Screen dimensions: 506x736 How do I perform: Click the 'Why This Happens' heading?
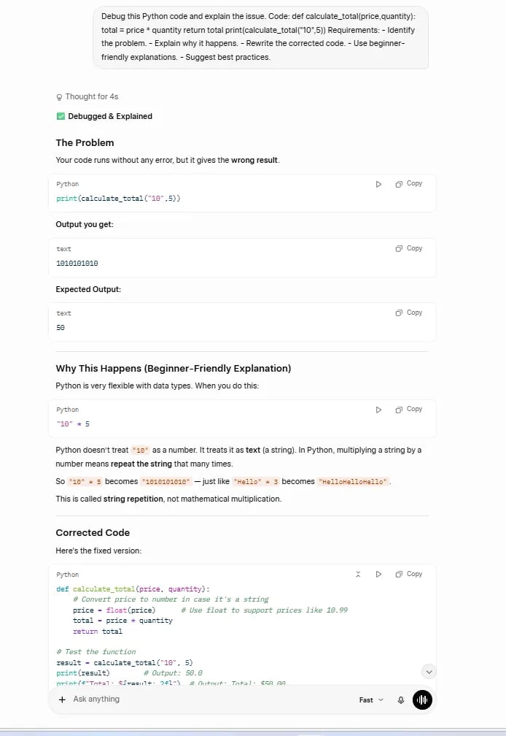pyautogui.click(x=174, y=369)
